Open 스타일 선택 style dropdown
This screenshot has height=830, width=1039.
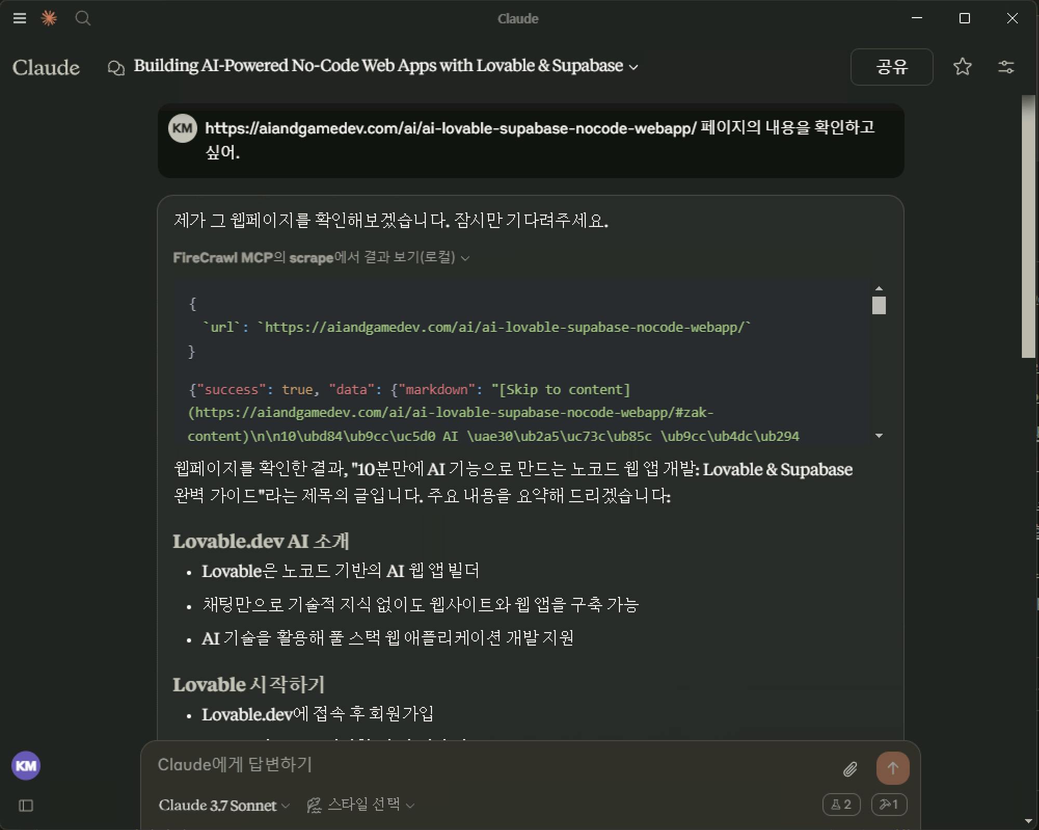[x=361, y=805]
